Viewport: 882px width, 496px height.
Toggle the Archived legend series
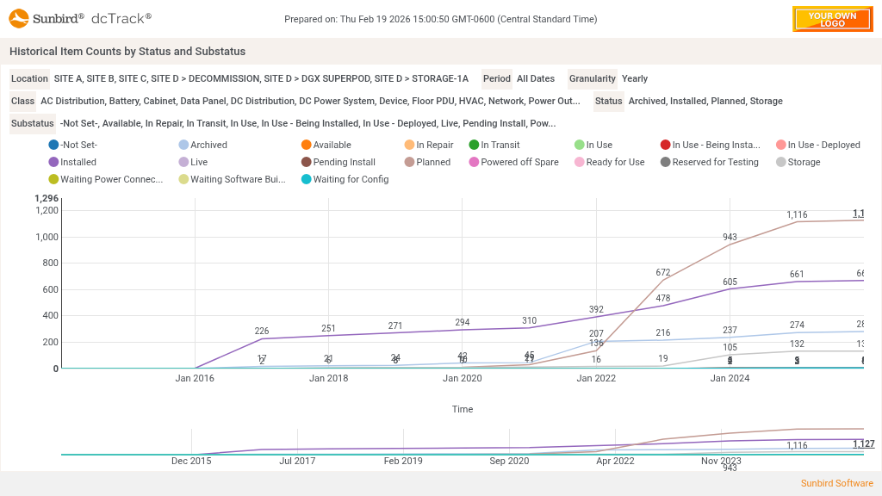pos(208,145)
